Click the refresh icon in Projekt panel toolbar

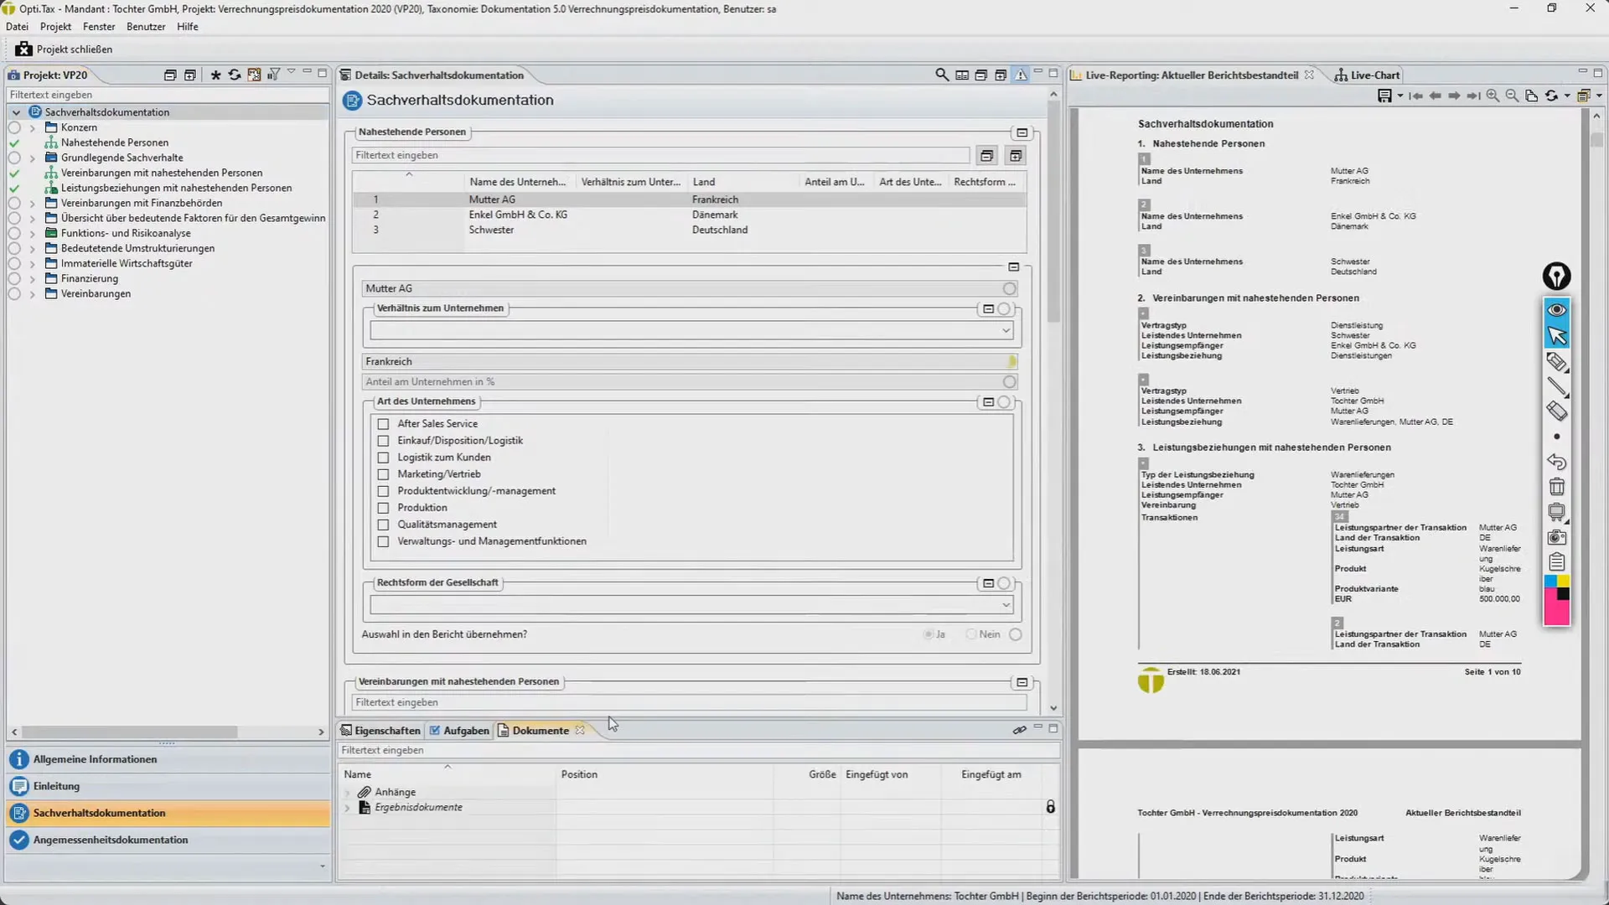coord(235,75)
